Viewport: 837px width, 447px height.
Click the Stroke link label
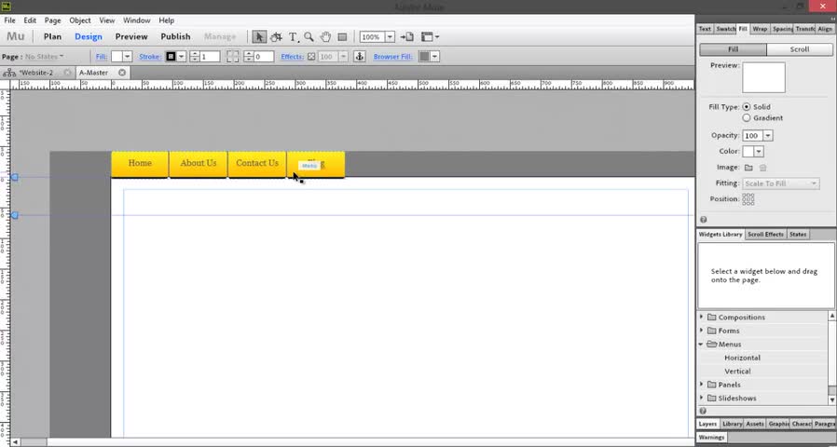150,57
